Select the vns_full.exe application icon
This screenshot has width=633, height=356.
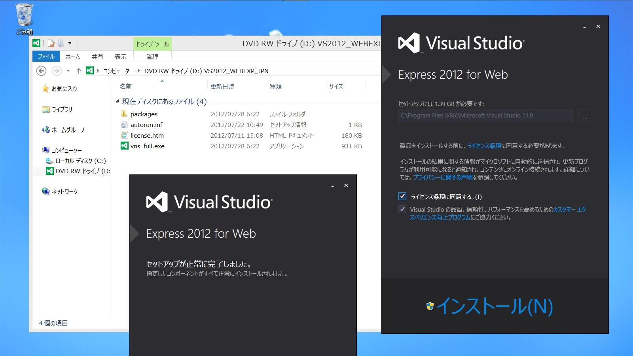pos(124,146)
